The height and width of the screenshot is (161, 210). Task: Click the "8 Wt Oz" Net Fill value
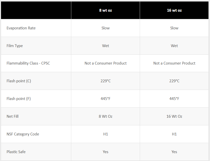pyautogui.click(x=105, y=116)
